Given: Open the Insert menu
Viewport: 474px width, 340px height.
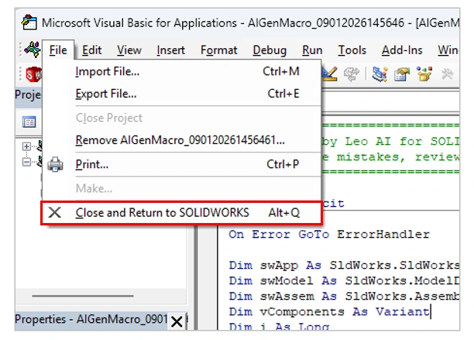Looking at the screenshot, I should pyautogui.click(x=171, y=50).
